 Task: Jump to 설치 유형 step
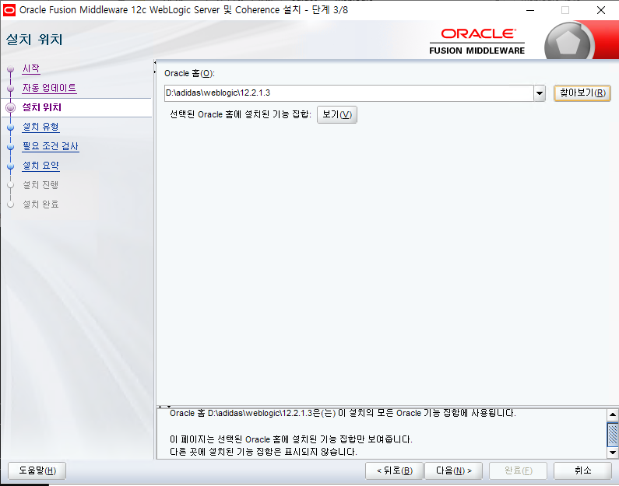pos(40,127)
